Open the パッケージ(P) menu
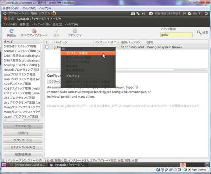 [41, 24]
